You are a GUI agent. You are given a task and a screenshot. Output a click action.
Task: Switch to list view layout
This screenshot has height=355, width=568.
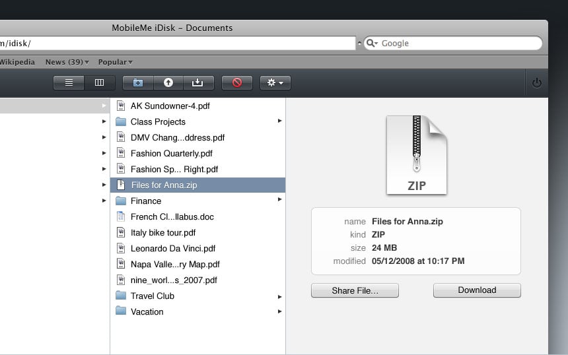[x=69, y=83]
